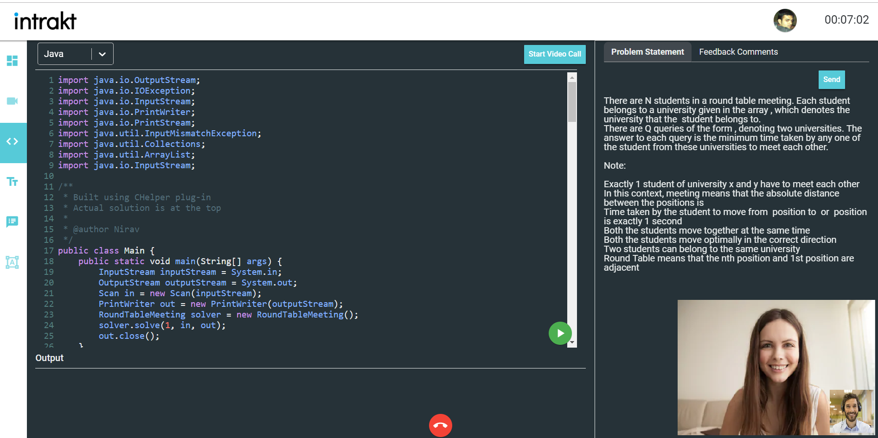Click 'PrintWriter out = new PrintWriter' line
The height and width of the screenshot is (438, 878).
pyautogui.click(x=221, y=304)
